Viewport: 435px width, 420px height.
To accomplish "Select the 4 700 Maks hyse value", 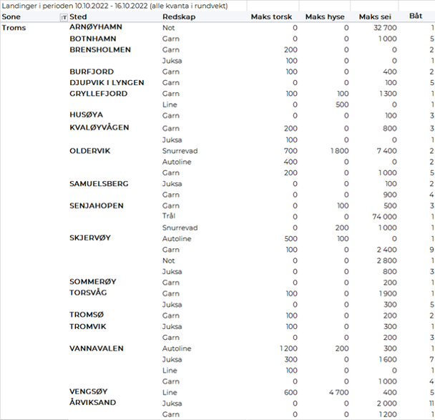I will coord(337,392).
